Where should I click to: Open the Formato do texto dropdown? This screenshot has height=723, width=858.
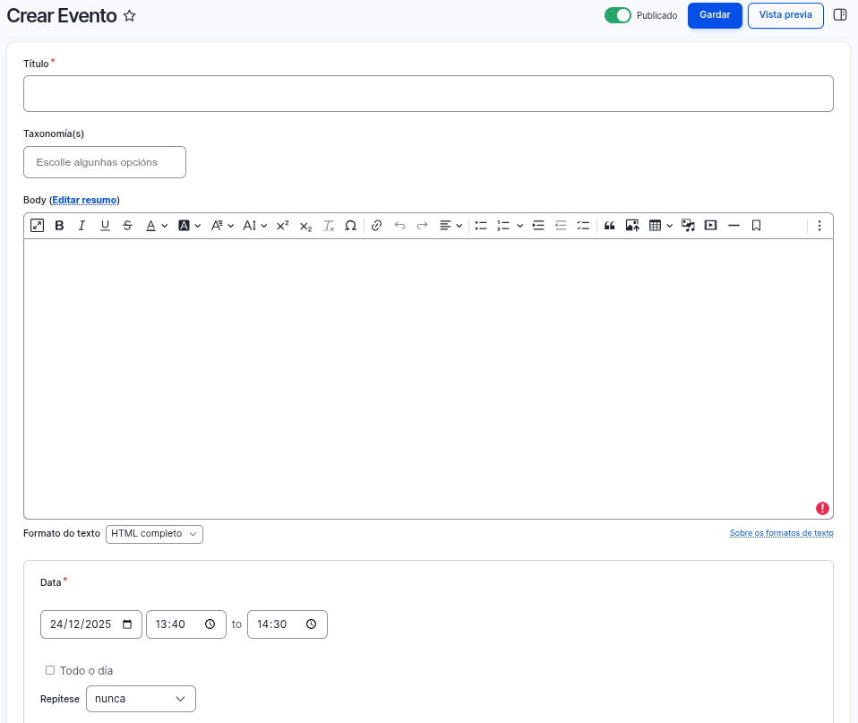154,534
